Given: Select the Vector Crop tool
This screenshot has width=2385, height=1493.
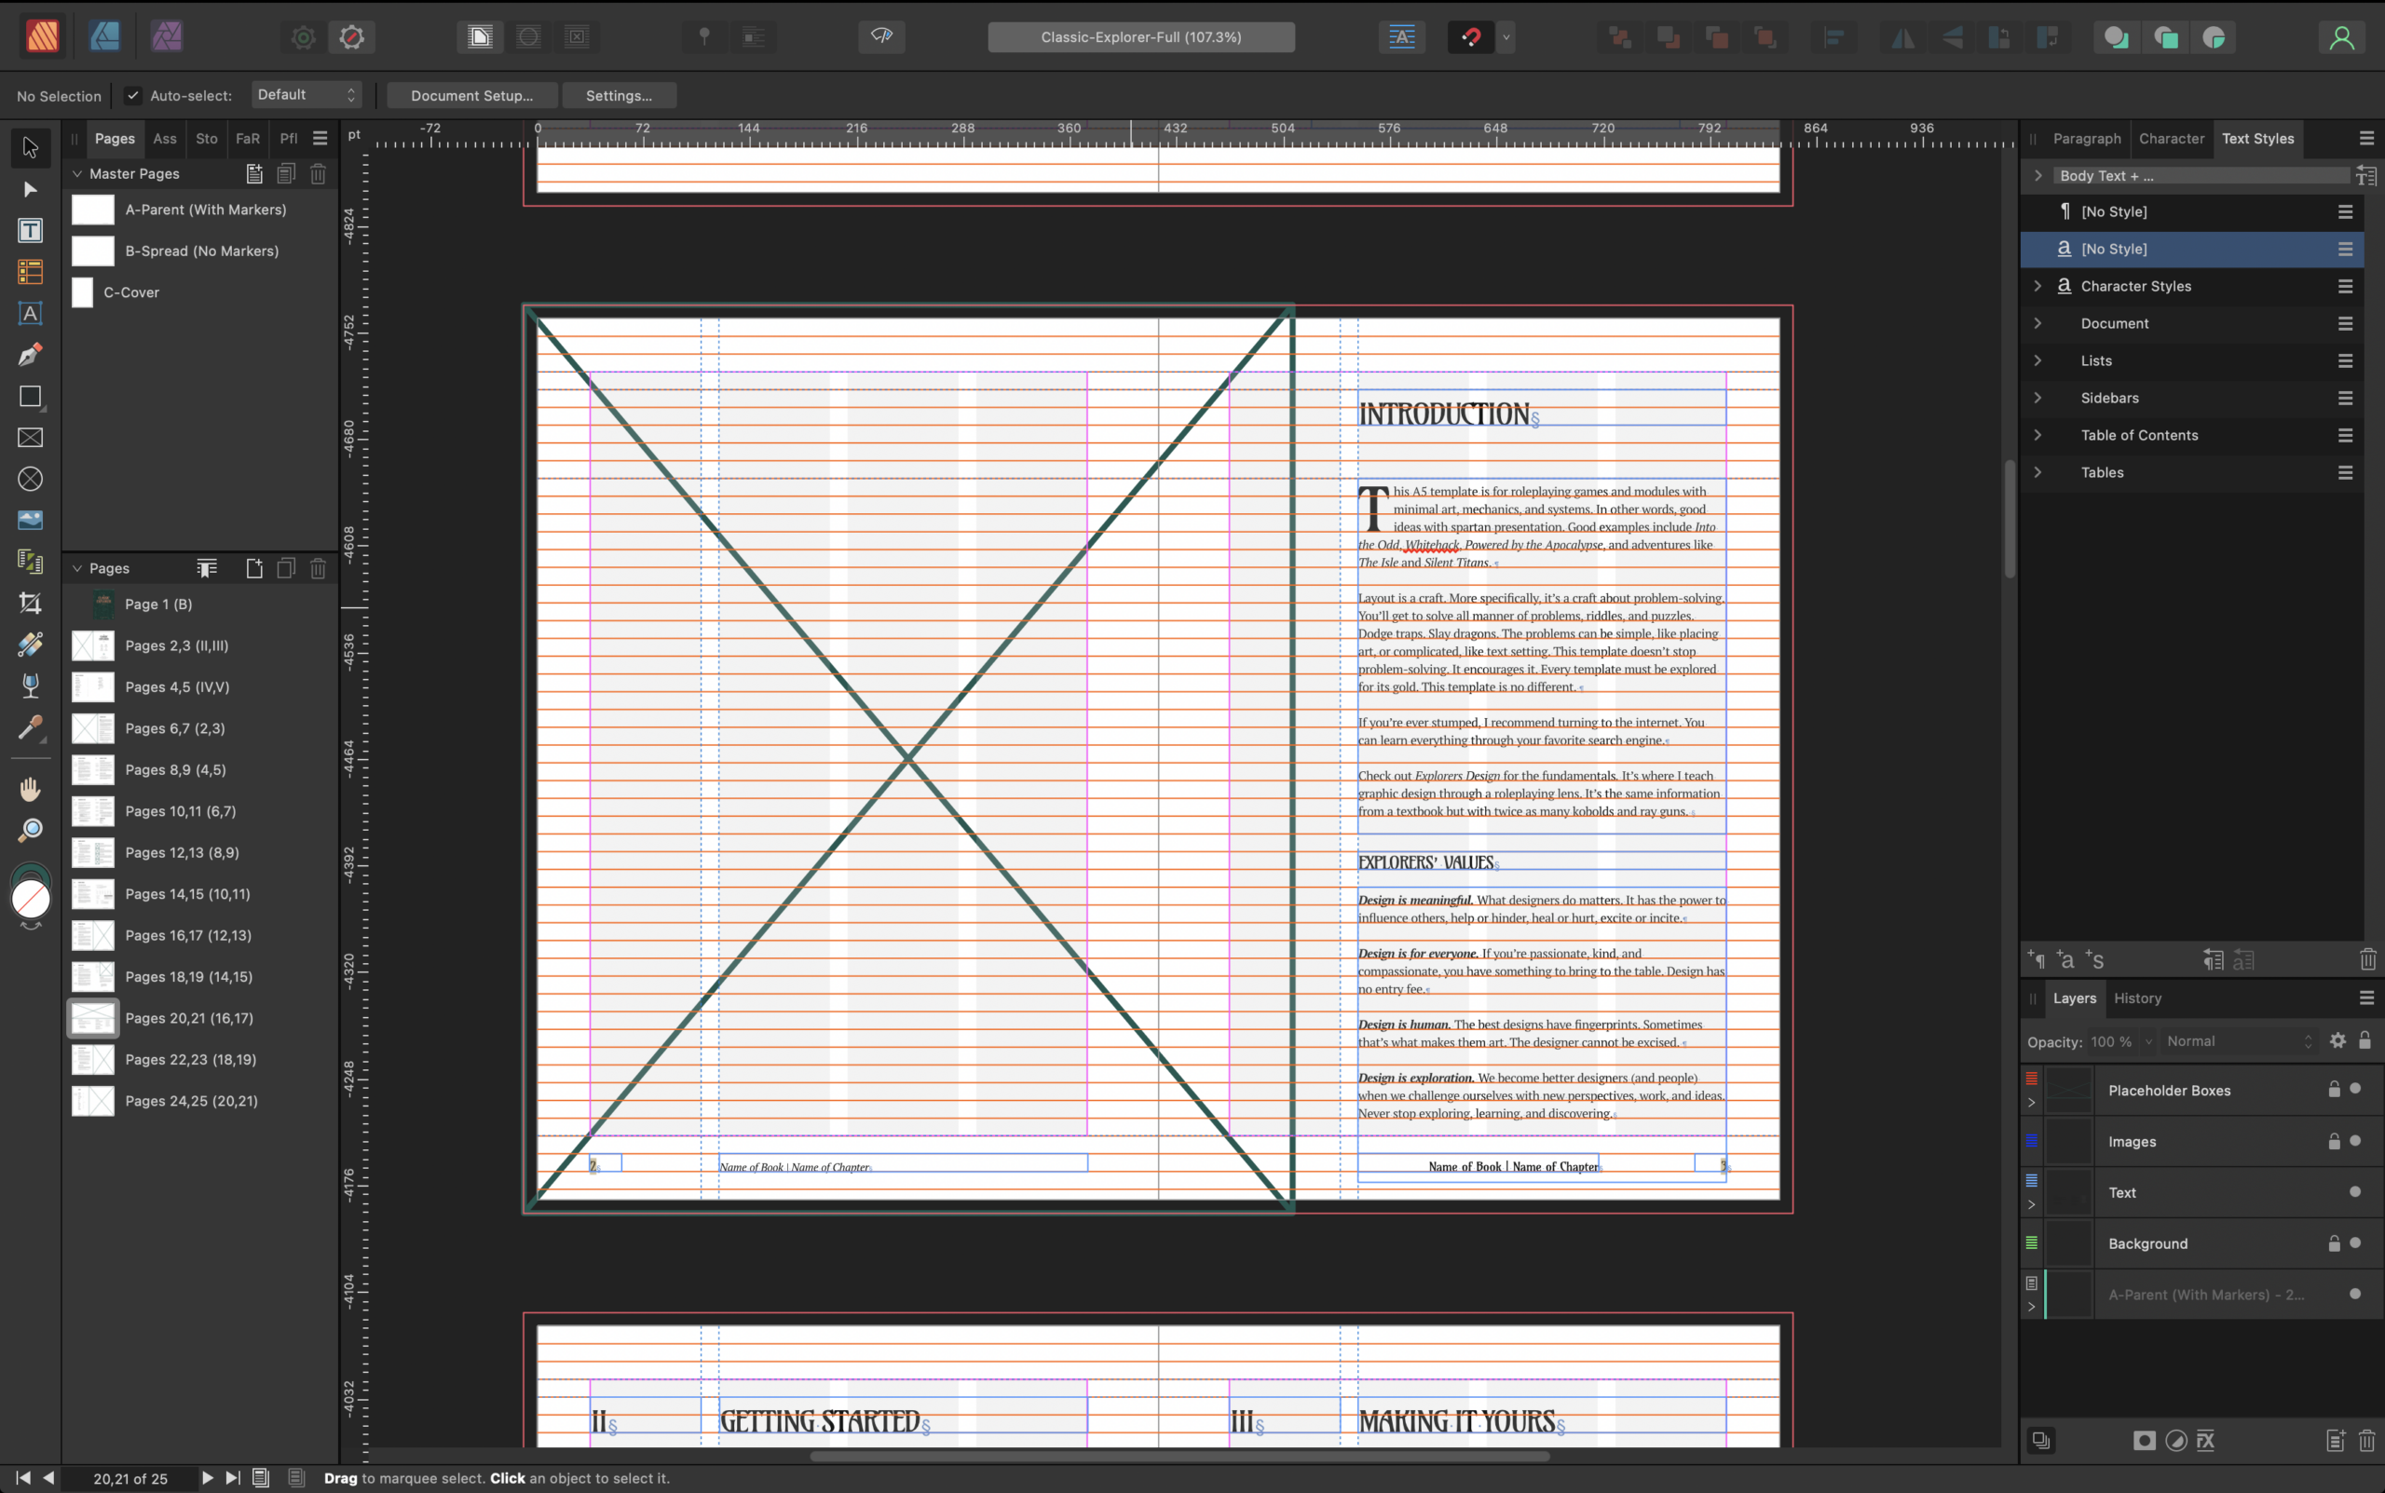Looking at the screenshot, I should (x=30, y=603).
